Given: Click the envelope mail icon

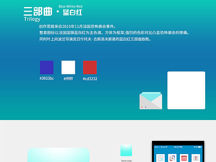Looking at the screenshot, I should click(x=151, y=101).
